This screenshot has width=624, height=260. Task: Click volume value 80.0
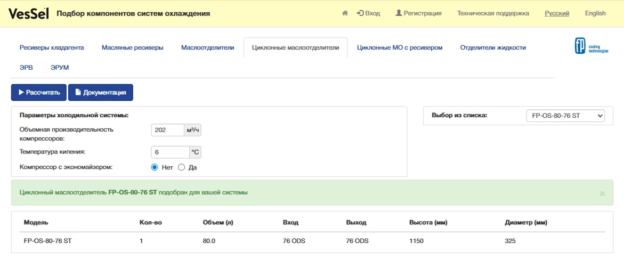tap(209, 241)
